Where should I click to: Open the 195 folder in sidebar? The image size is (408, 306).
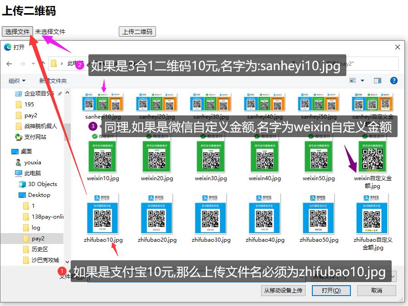coord(25,105)
